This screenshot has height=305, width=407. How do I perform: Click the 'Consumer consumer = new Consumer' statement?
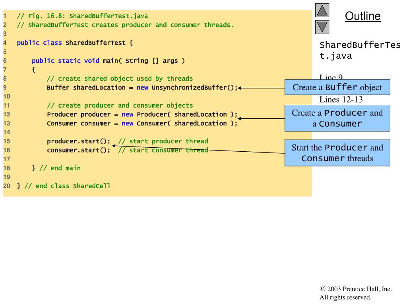click(142, 123)
